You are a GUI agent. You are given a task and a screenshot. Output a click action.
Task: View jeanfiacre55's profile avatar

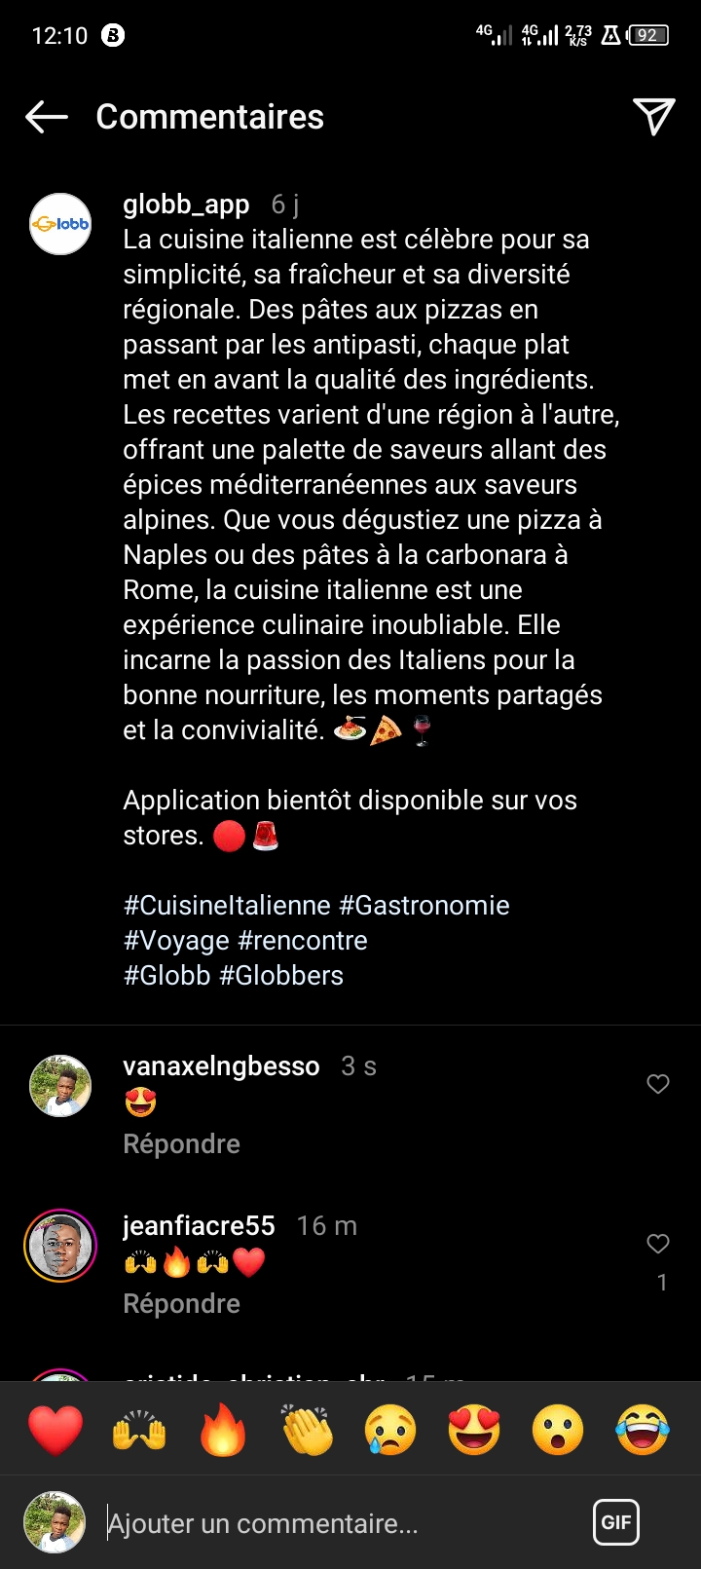click(60, 1246)
